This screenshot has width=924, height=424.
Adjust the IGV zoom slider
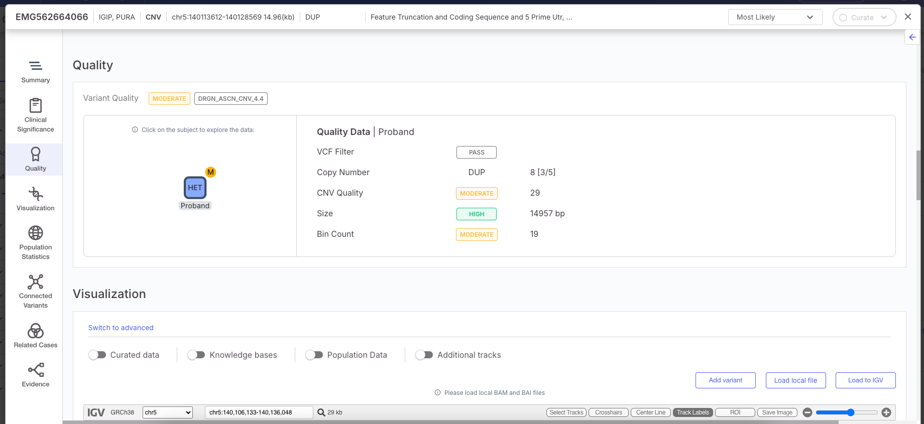click(x=850, y=412)
